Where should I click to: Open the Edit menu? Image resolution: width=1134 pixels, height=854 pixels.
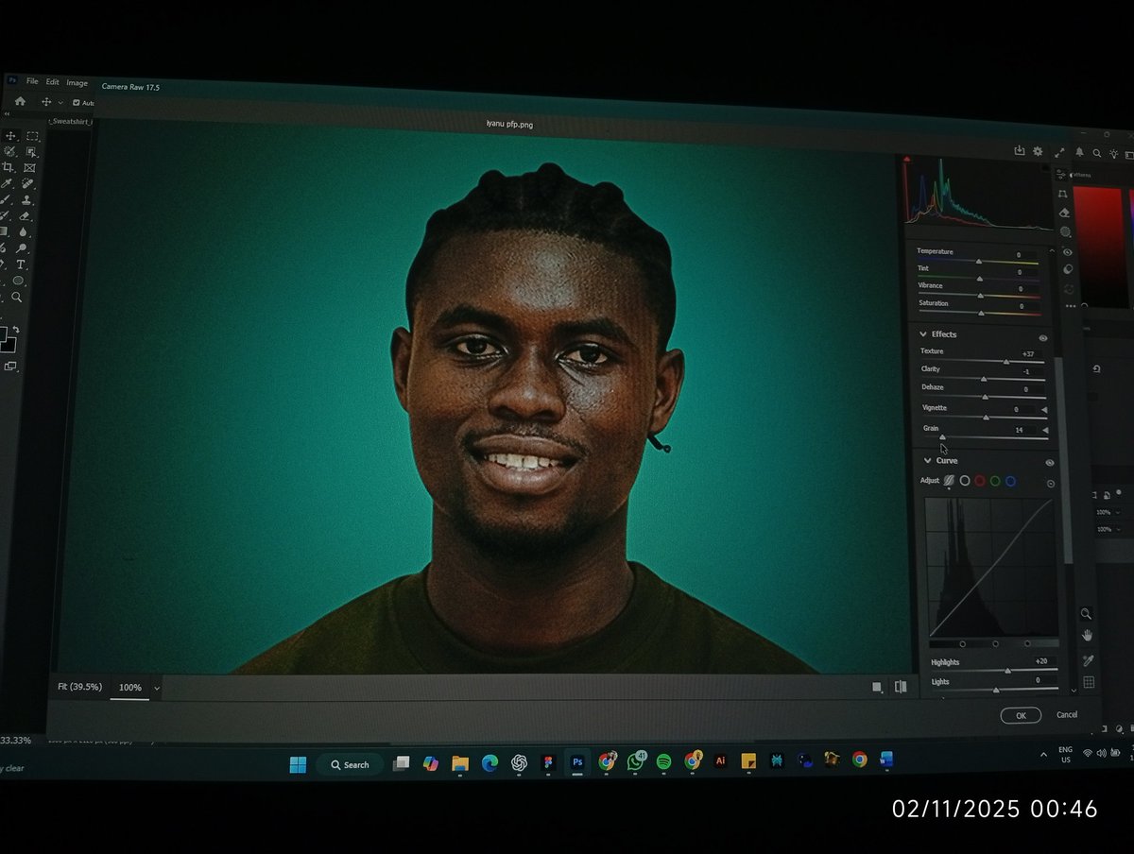(x=52, y=82)
